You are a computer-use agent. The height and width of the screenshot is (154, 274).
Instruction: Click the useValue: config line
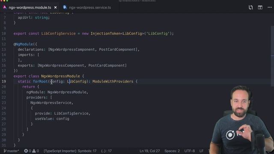click(52, 119)
